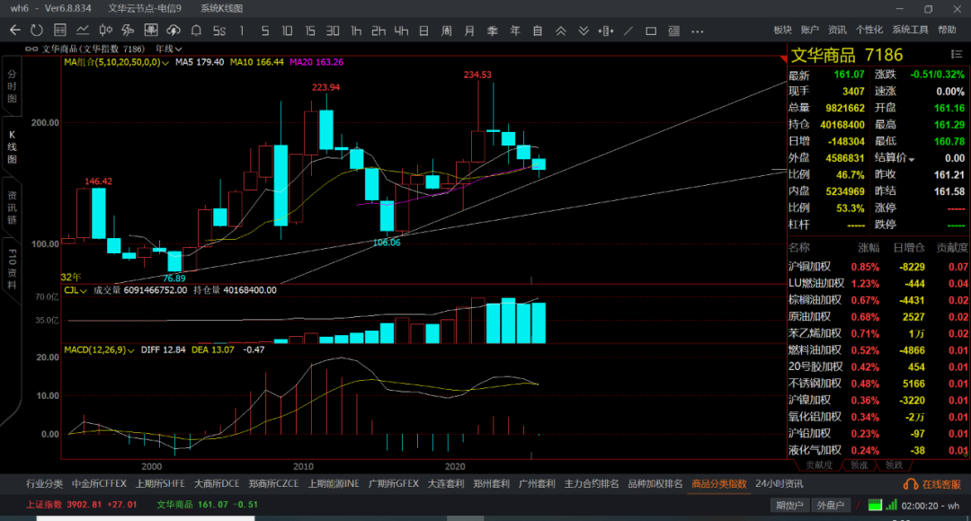
Task: Switch to the 资讯链 side tab
Action: (x=12, y=208)
